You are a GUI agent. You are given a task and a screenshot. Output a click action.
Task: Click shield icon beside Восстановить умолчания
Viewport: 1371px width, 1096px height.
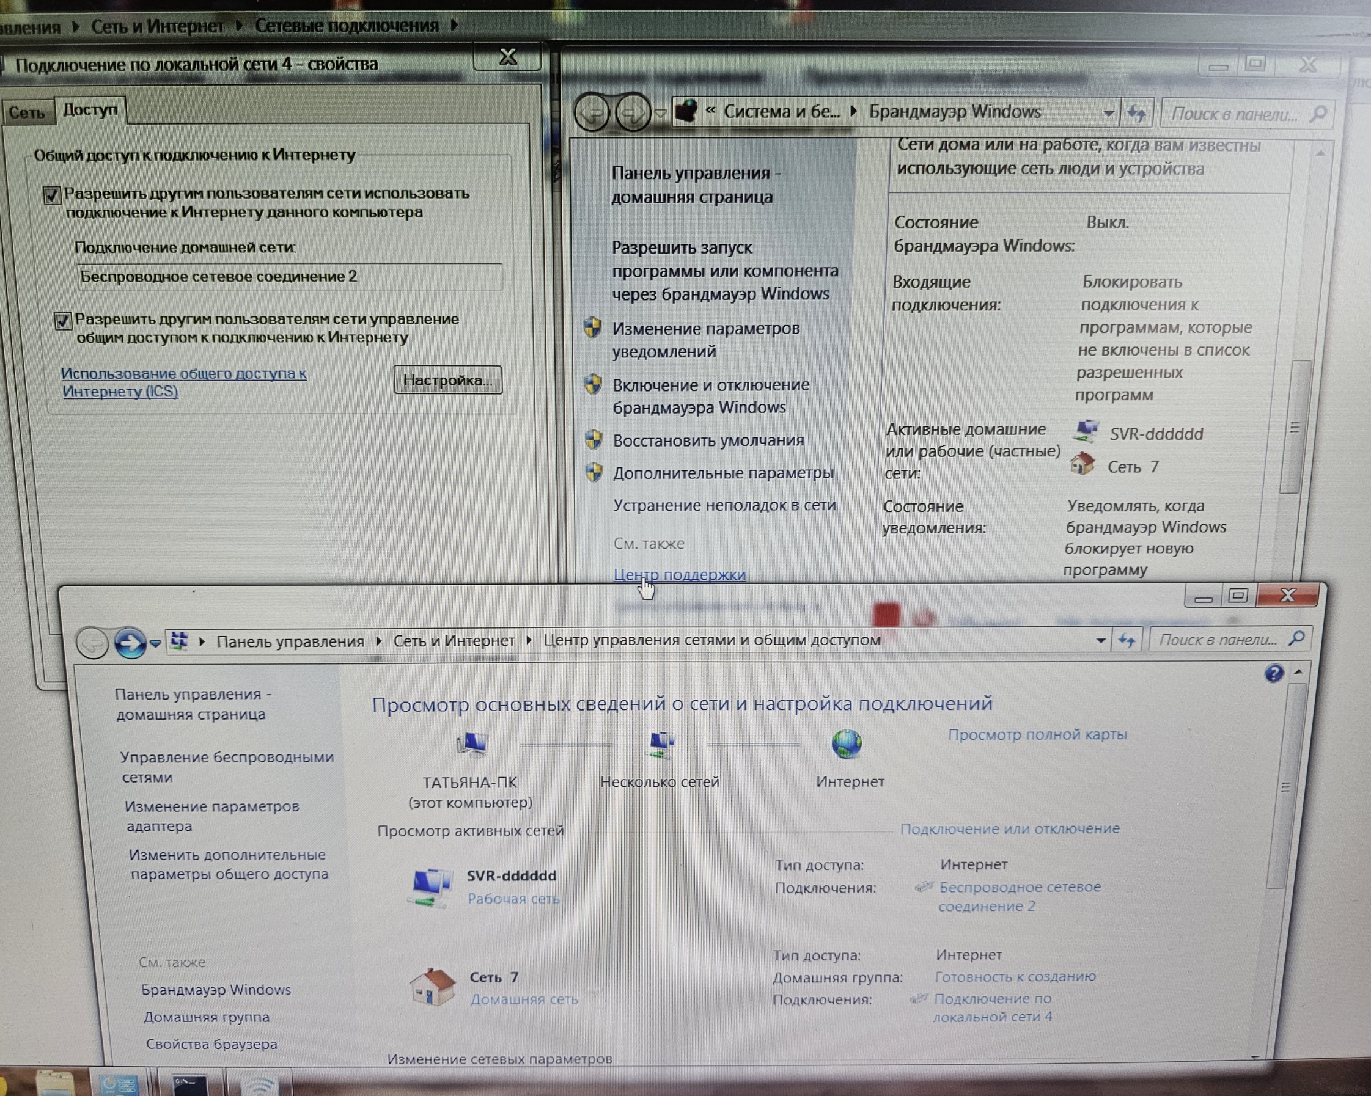coord(594,439)
